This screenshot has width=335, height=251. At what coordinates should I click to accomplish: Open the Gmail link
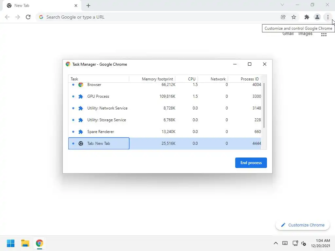pos(288,34)
